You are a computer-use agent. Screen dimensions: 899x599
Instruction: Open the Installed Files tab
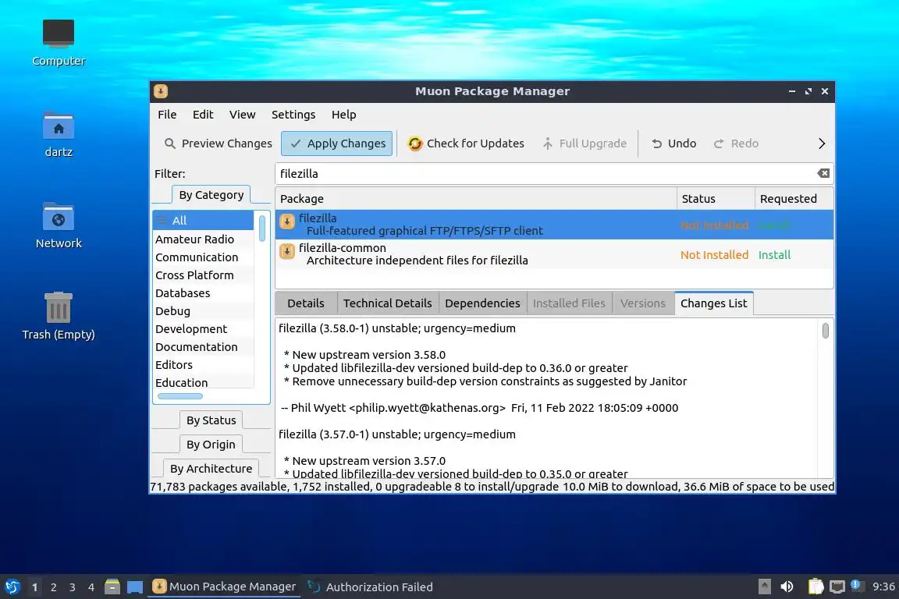point(569,303)
